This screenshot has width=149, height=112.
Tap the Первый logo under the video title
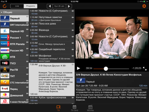(x=81, y=81)
